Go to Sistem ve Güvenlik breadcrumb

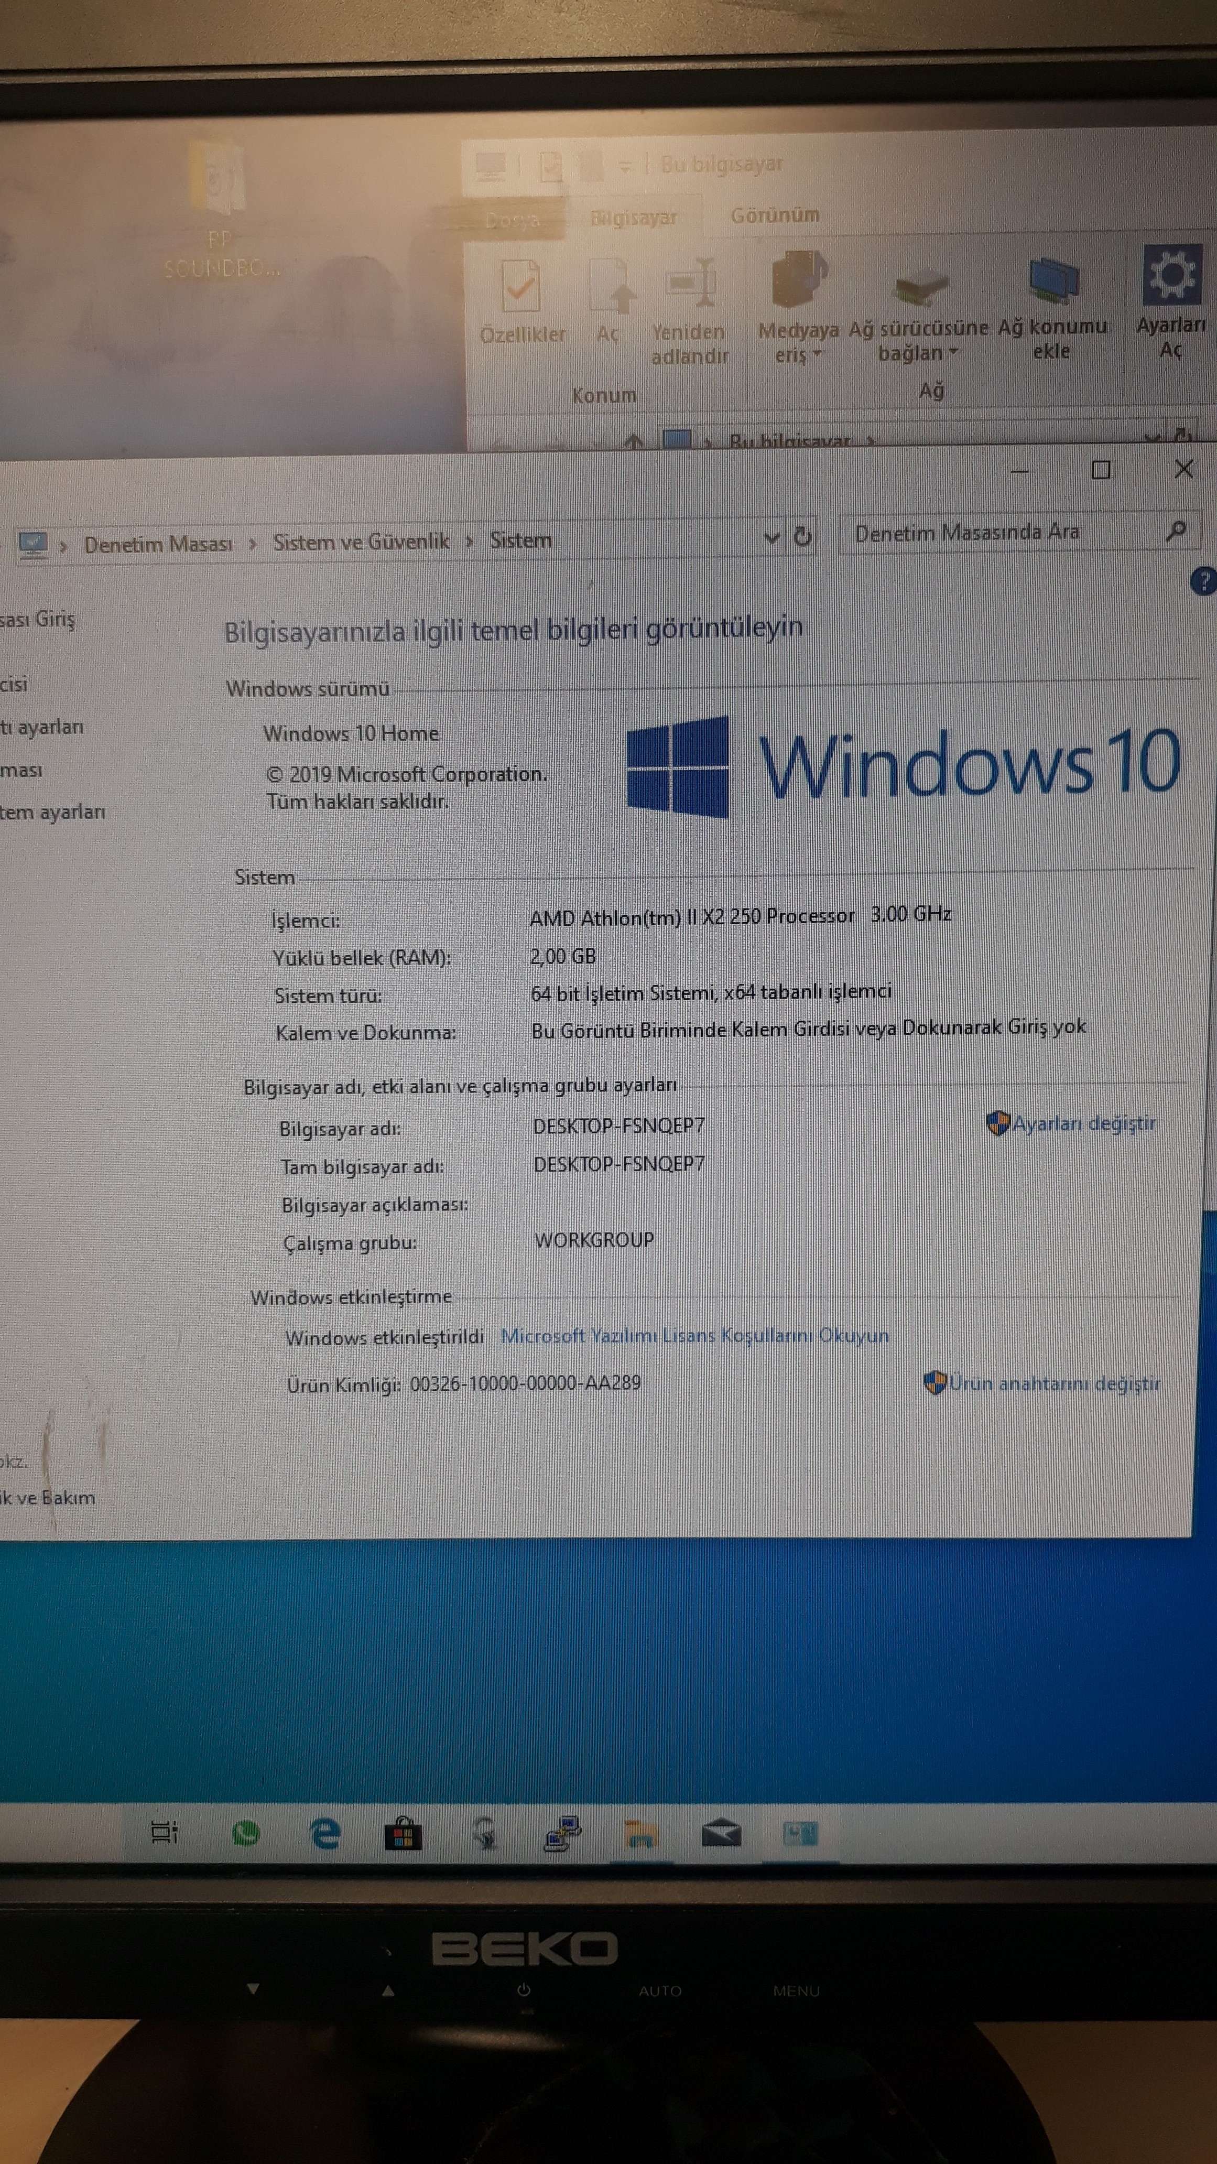coord(361,541)
